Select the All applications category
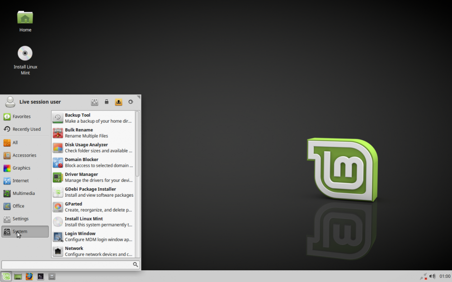 (x=25, y=143)
